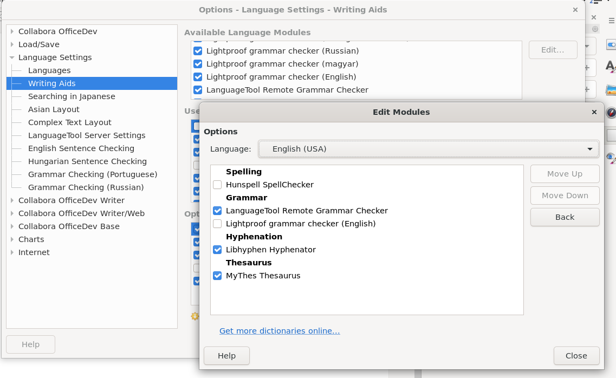Expand the Load/Save tree node
The height and width of the screenshot is (378, 616).
(12, 44)
